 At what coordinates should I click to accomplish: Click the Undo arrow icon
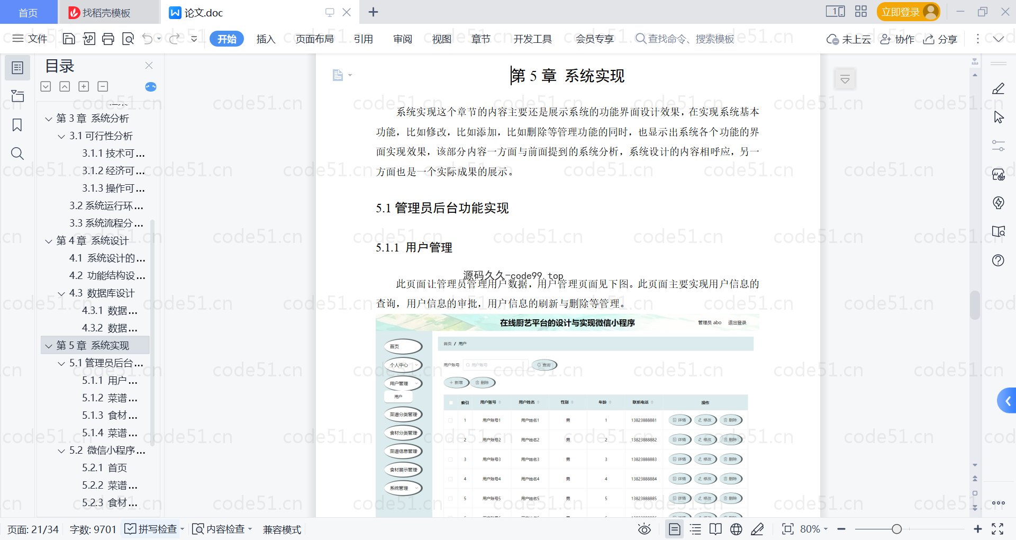coord(148,39)
